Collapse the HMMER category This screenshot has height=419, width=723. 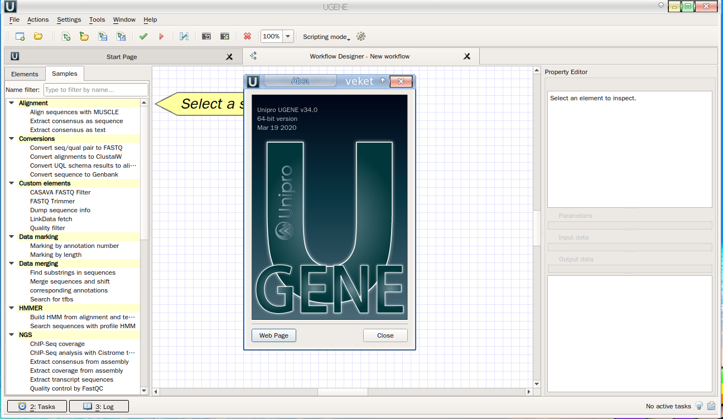tap(11, 308)
